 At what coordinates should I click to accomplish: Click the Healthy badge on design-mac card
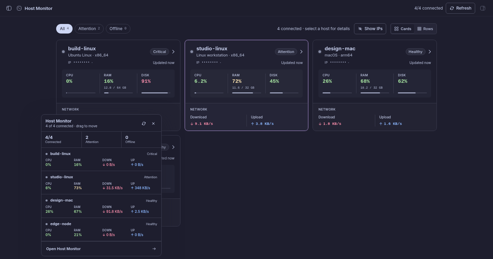(415, 52)
